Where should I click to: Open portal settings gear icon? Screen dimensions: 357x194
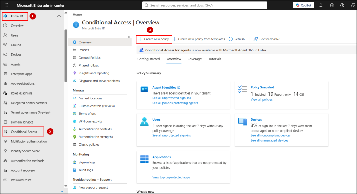coord(332,5)
